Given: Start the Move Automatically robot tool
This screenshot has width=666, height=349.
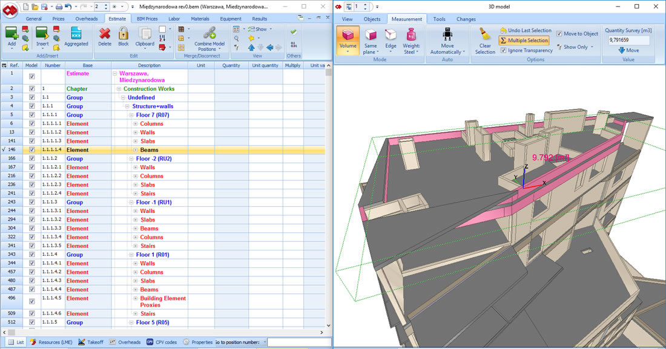Looking at the screenshot, I should click(x=447, y=41).
